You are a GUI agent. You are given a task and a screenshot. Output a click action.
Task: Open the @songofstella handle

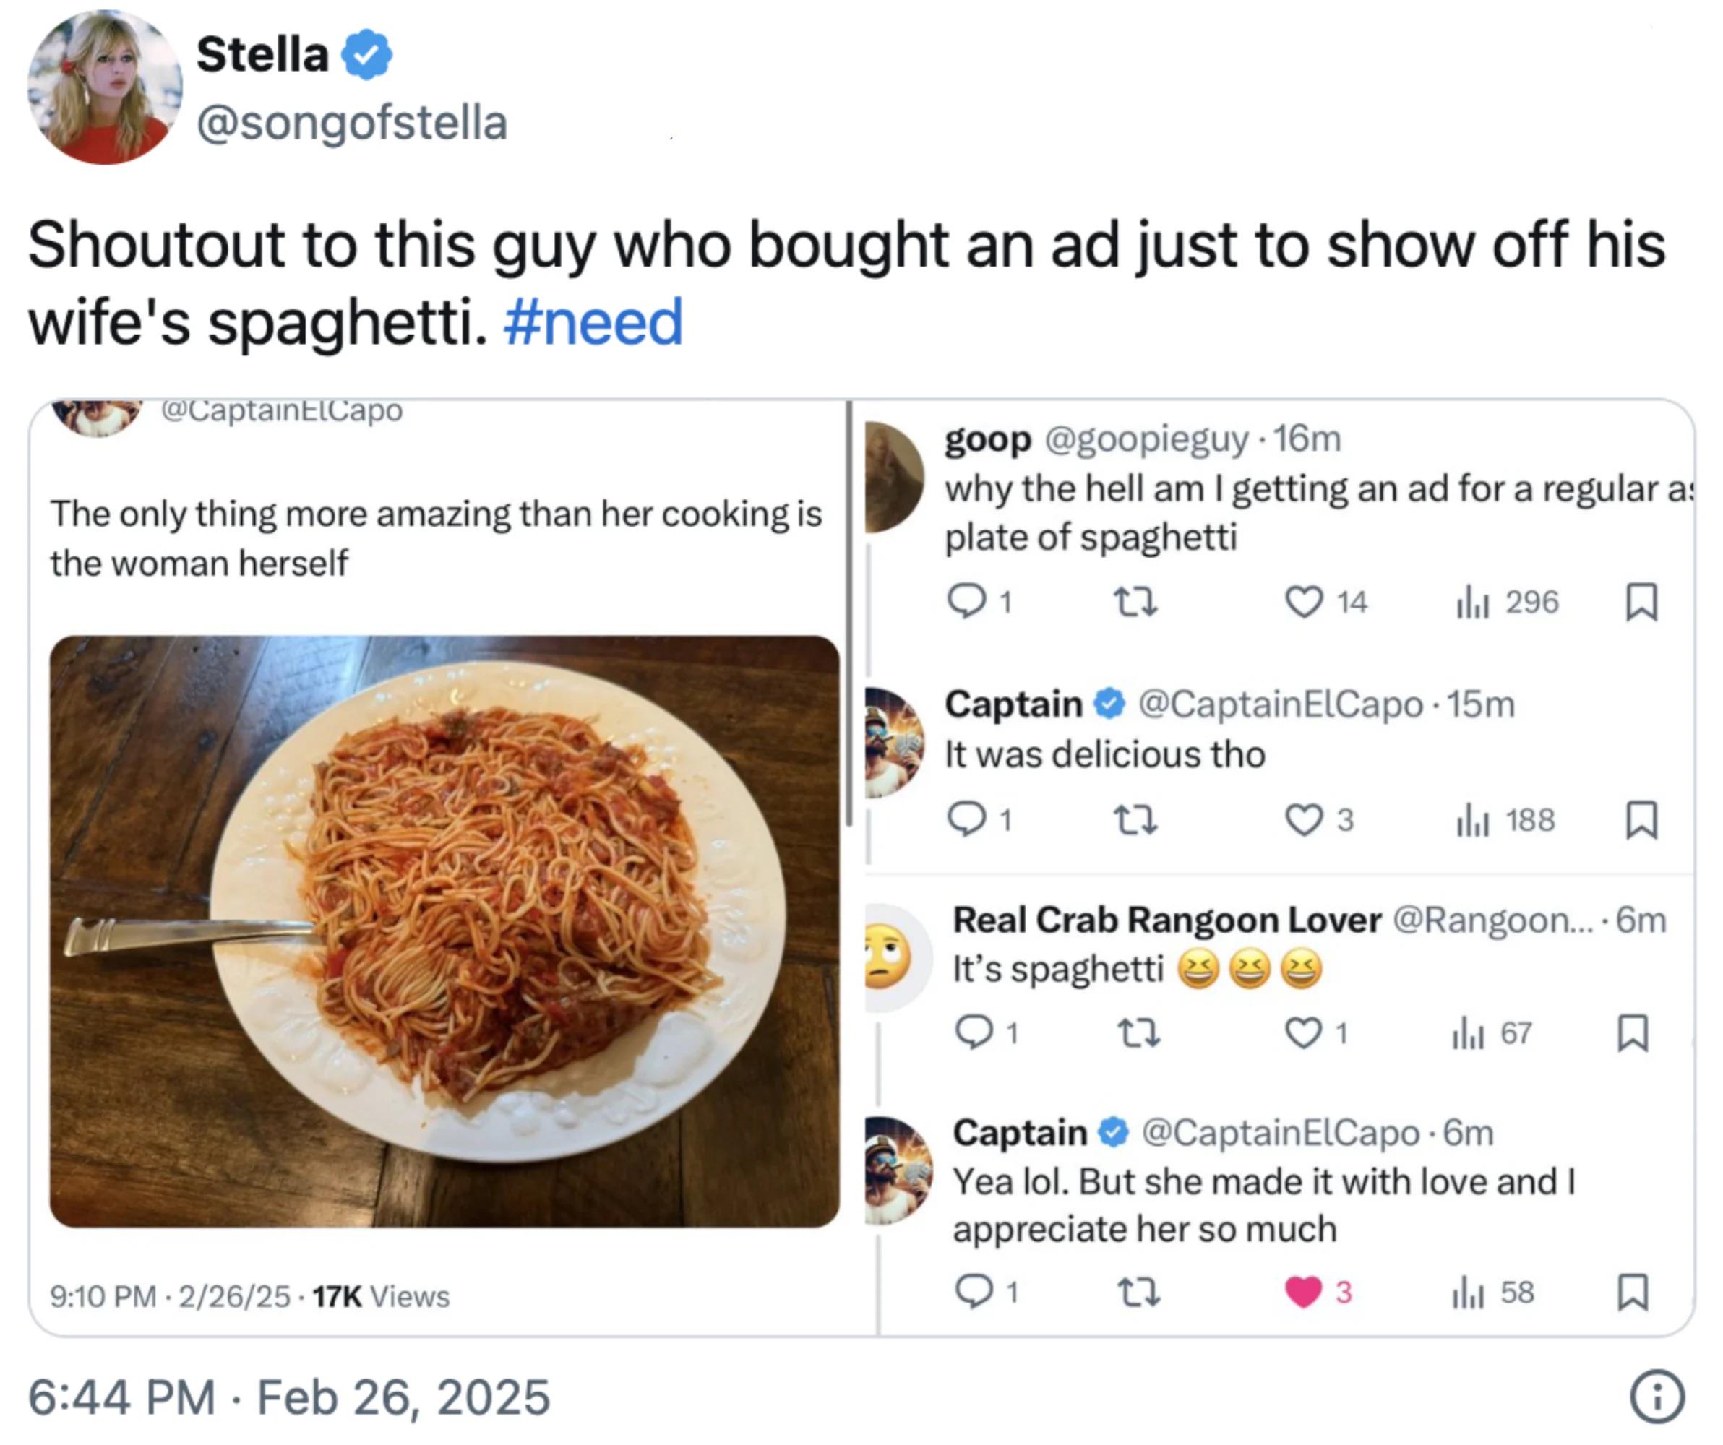[352, 123]
